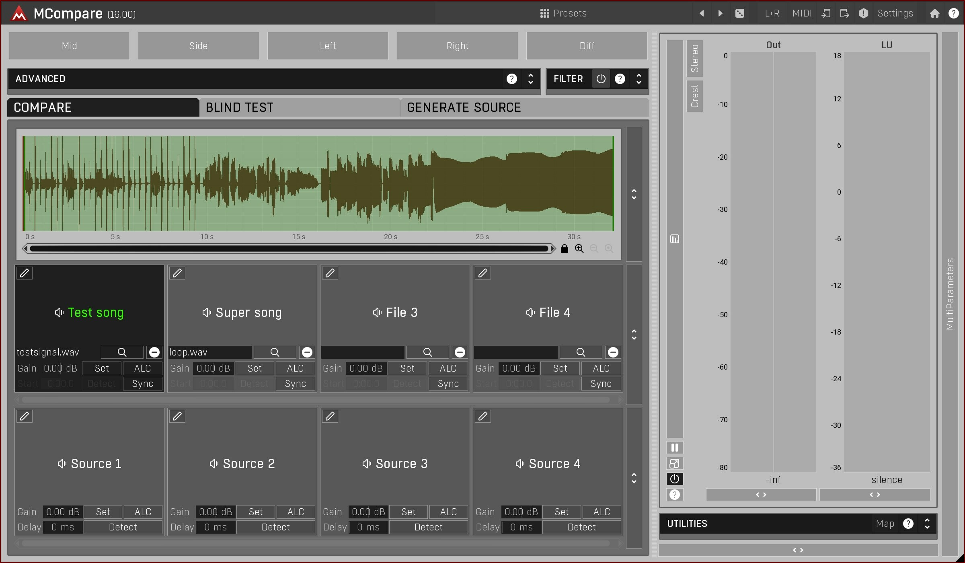Image resolution: width=965 pixels, height=563 pixels.
Task: Zoom into the waveform with the magnifier plus
Action: [579, 248]
